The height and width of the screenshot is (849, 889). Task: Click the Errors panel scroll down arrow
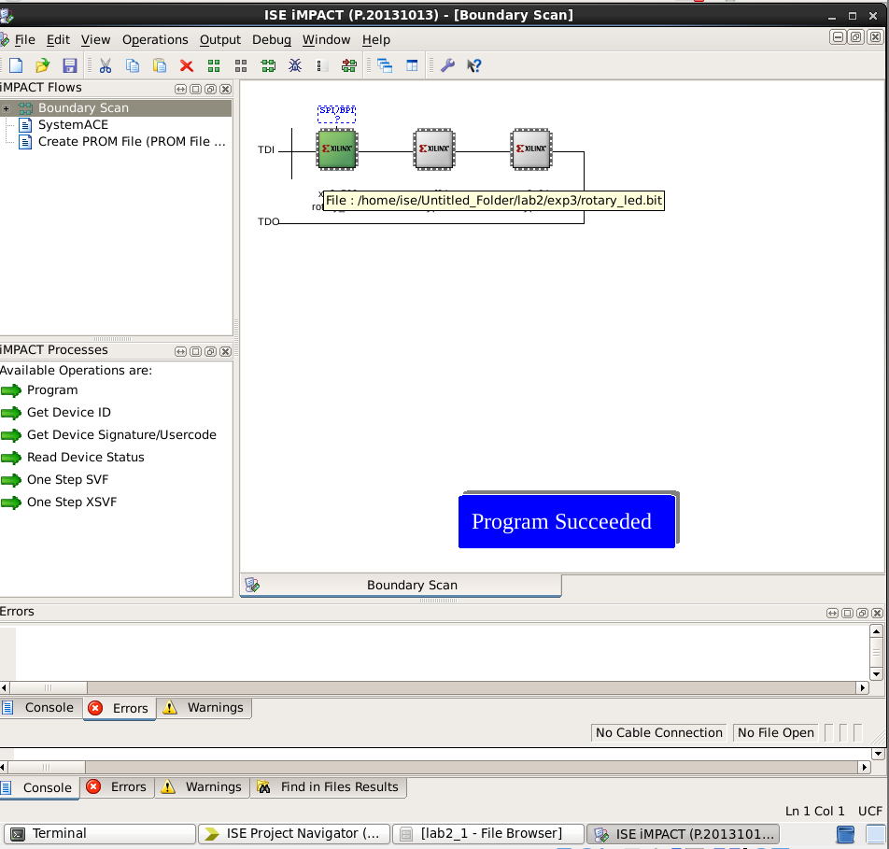click(x=876, y=674)
